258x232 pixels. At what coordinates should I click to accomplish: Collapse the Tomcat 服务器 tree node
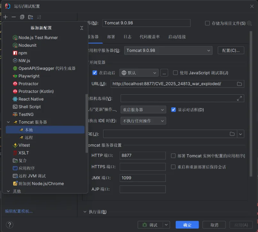(x=8, y=122)
